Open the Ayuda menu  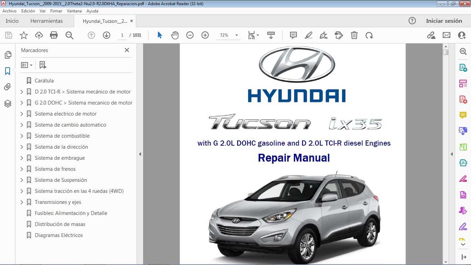[92, 11]
